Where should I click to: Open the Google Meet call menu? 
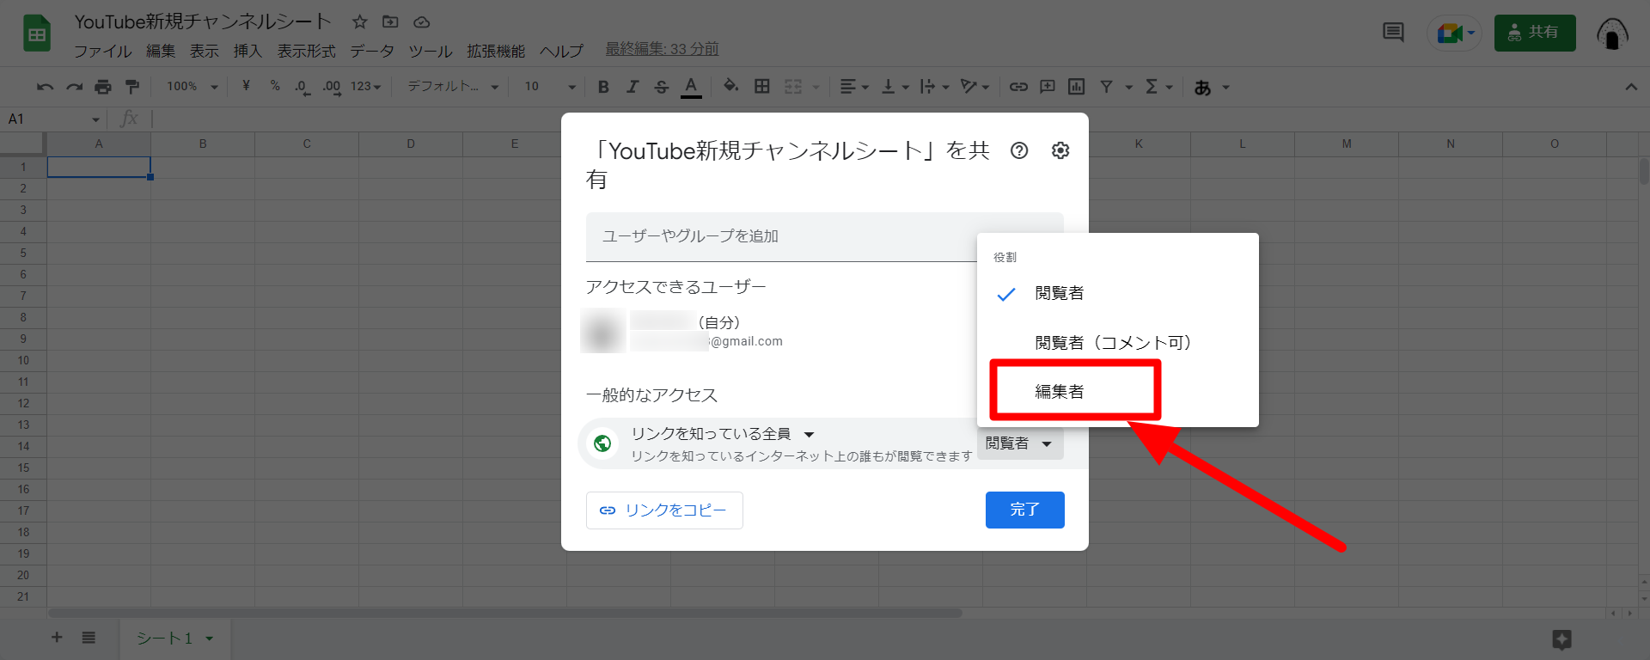[x=1454, y=34]
